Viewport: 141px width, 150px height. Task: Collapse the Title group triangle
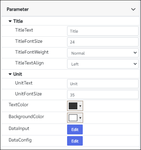[x=10, y=21]
